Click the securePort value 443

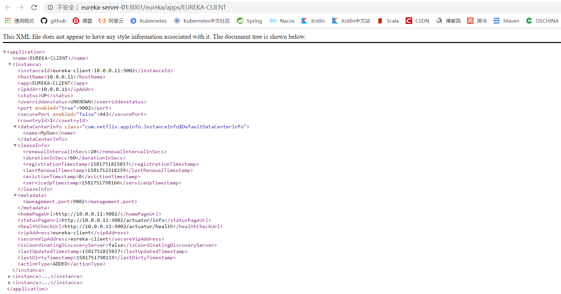pyautogui.click(x=104, y=114)
